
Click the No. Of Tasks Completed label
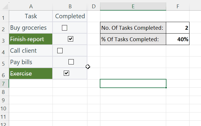[133, 28]
